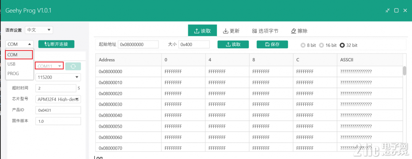
Task: Select the 32 bit radio option
Action: [x=349, y=45]
